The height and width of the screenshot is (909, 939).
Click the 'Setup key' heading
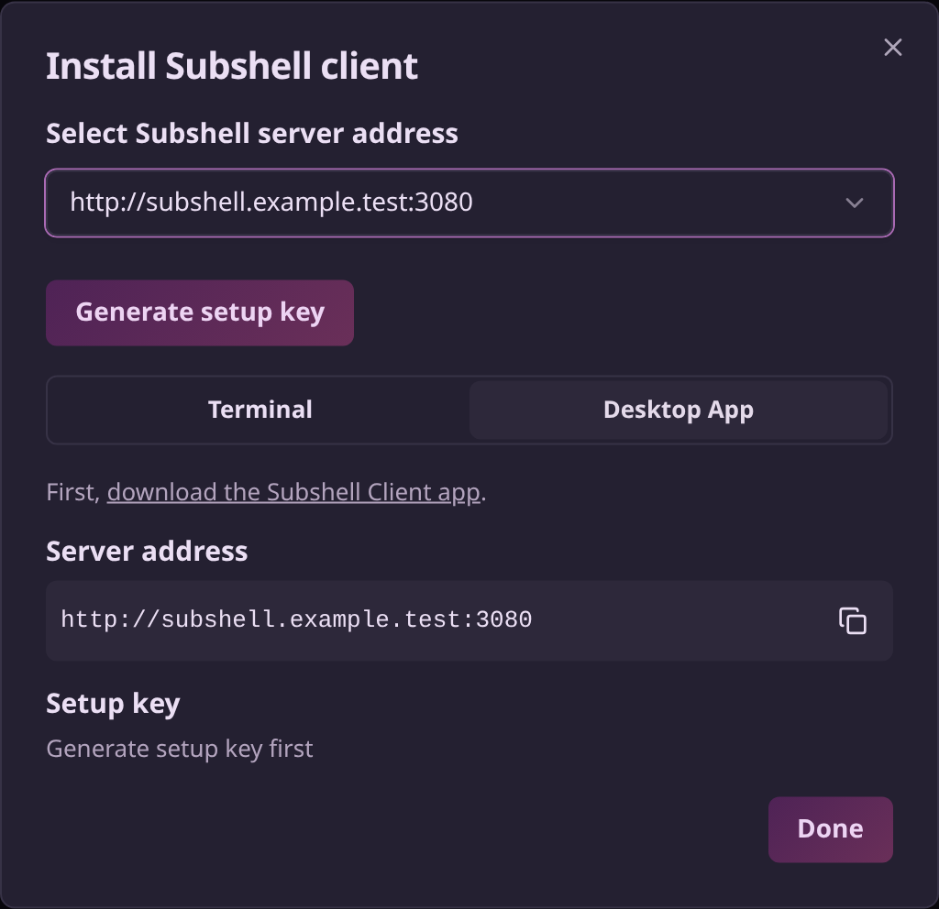(x=113, y=703)
